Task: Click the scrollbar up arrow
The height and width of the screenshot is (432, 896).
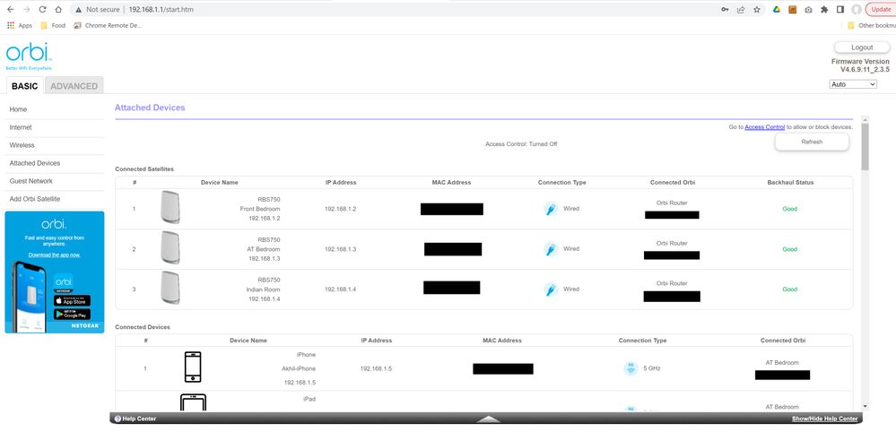Action: point(865,119)
